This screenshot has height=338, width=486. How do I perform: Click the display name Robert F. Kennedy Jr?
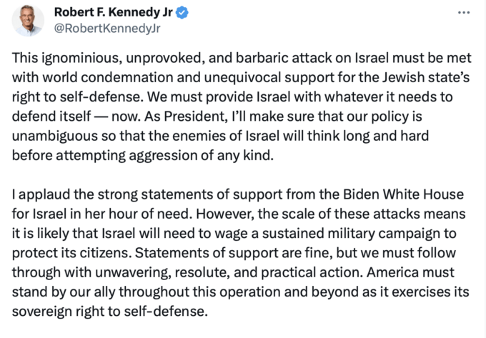[113, 12]
